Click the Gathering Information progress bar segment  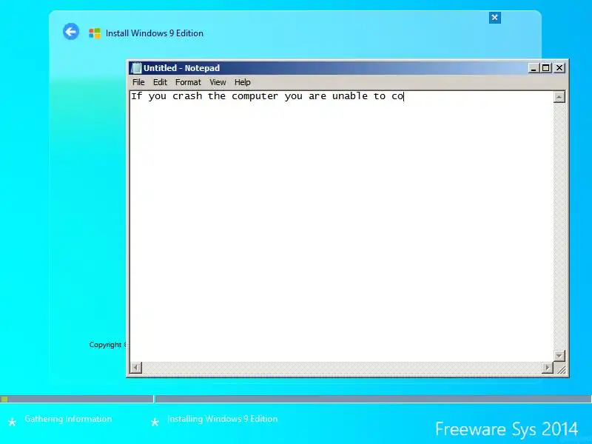click(77, 399)
